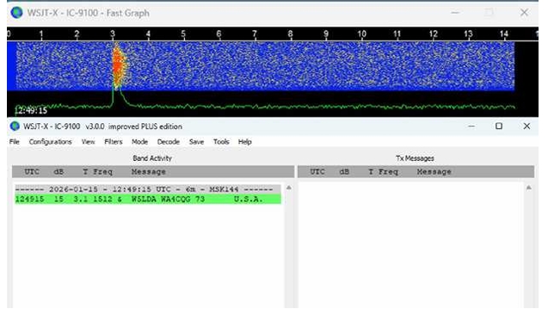This screenshot has width=548, height=315.
Task: Open the Filters menu
Action: (114, 142)
